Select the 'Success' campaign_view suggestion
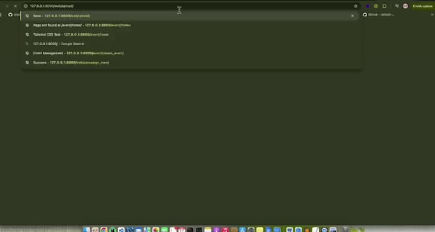Image resolution: width=435 pixels, height=232 pixels. click(x=191, y=62)
